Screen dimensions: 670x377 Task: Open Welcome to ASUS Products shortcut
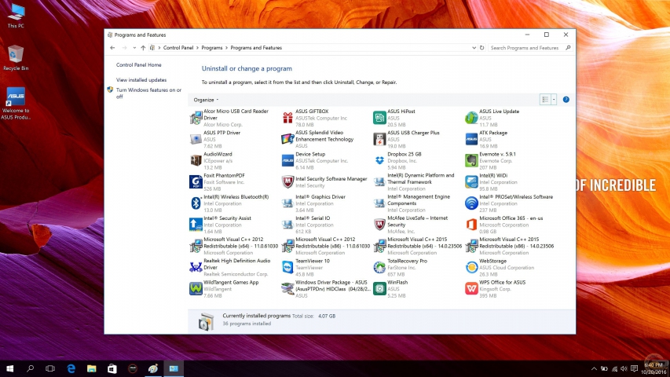coord(16,103)
